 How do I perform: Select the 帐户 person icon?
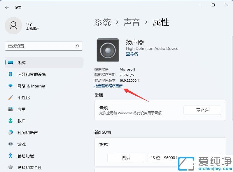pyautogui.click(x=10, y=121)
